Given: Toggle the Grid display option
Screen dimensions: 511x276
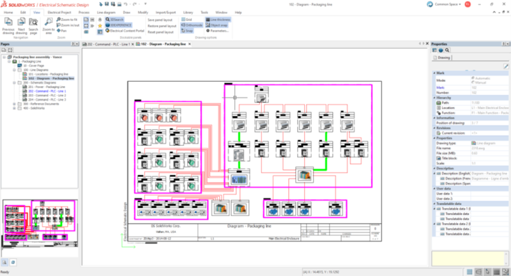Looking at the screenshot, I should coord(187,20).
